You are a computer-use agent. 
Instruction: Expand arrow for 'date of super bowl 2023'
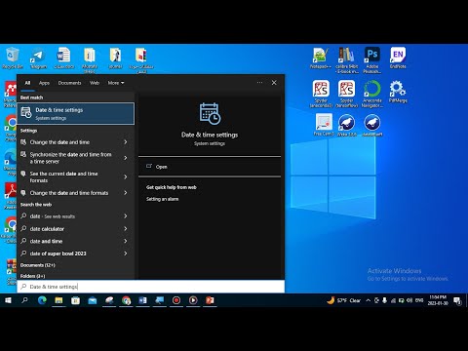click(126, 253)
